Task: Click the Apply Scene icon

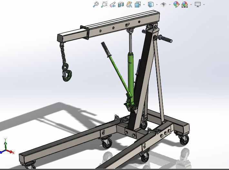Action: (184, 4)
